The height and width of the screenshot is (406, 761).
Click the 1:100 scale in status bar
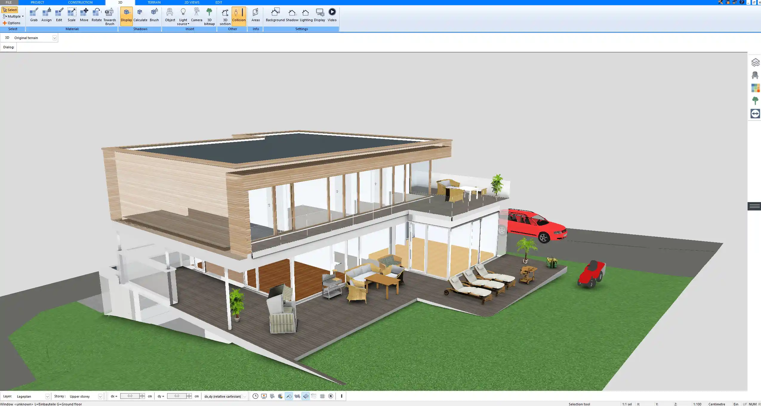[x=697, y=404]
